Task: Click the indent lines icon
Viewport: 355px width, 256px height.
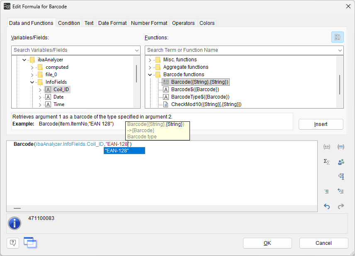Action: click(327, 191)
